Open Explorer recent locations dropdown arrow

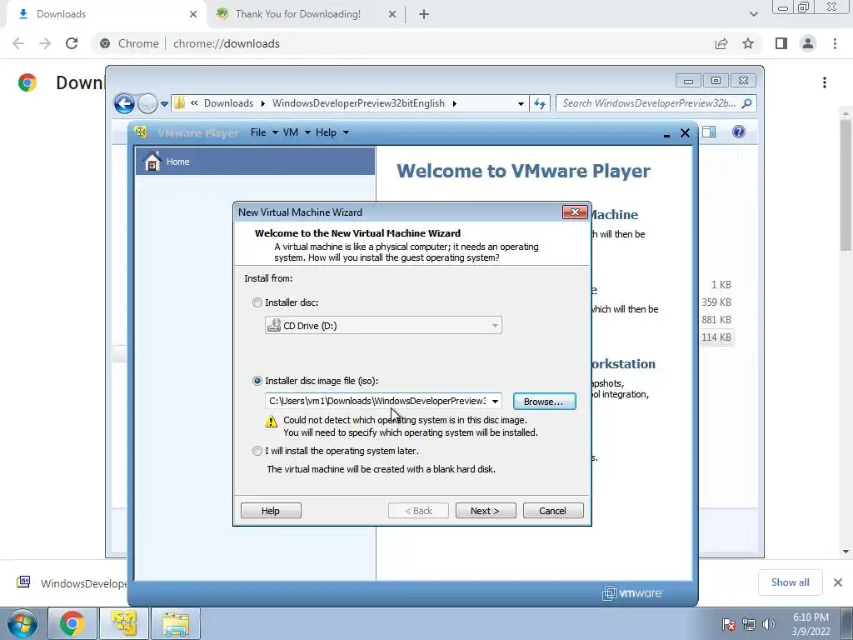(164, 103)
